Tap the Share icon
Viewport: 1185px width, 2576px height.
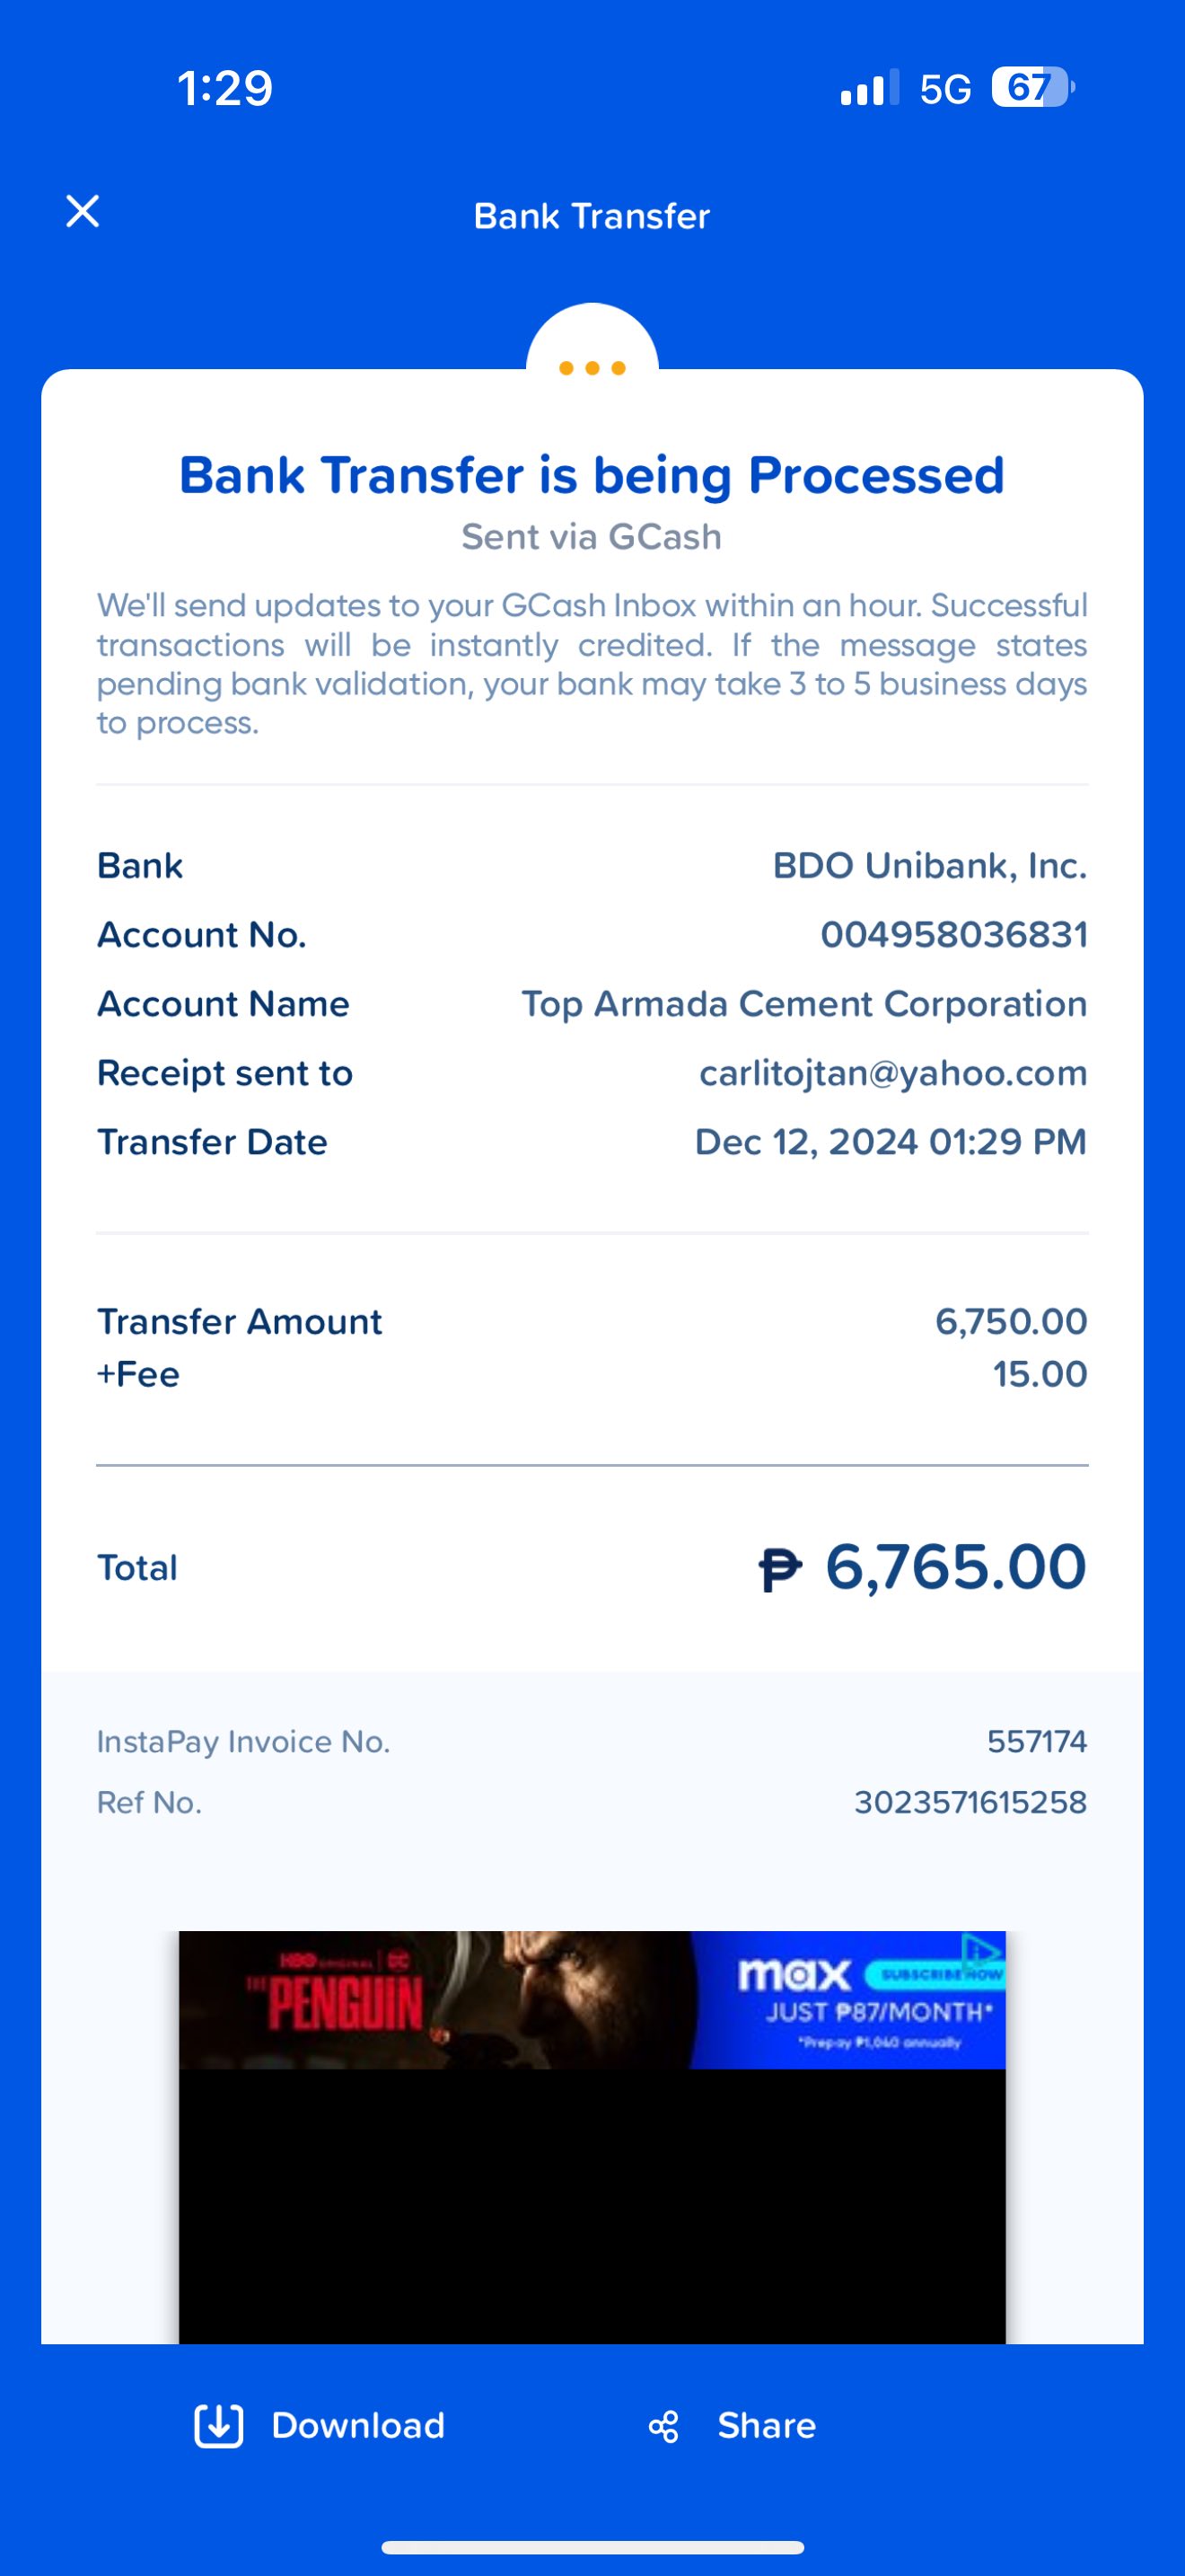(x=663, y=2426)
